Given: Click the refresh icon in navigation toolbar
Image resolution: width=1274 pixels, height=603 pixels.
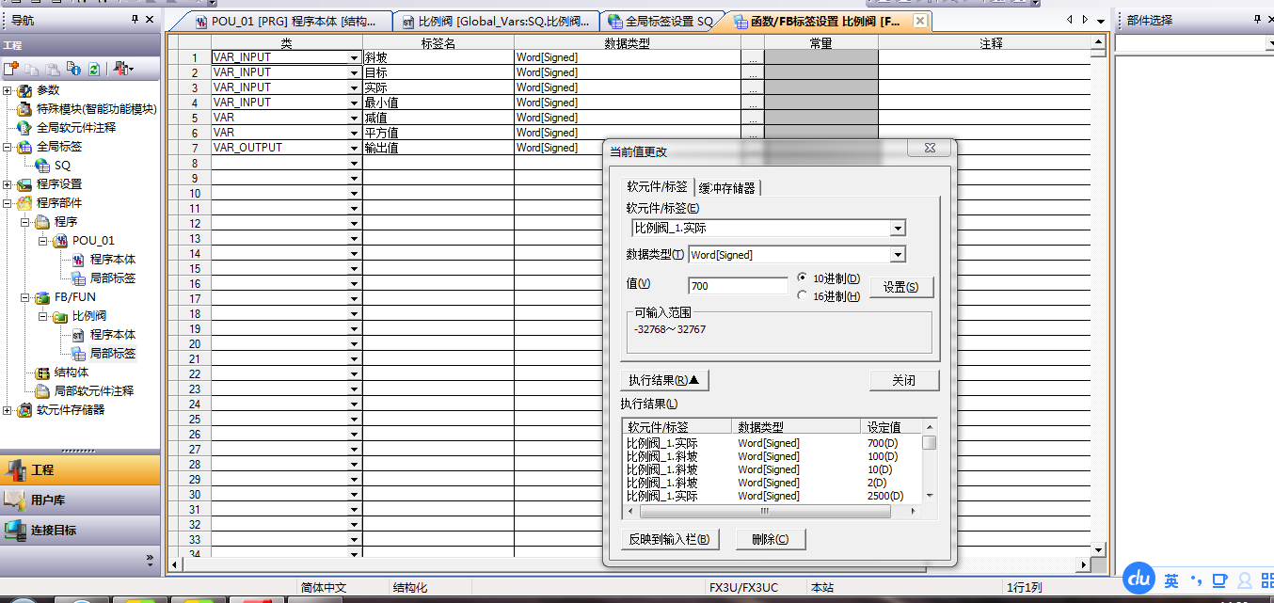Looking at the screenshot, I should pyautogui.click(x=94, y=69).
